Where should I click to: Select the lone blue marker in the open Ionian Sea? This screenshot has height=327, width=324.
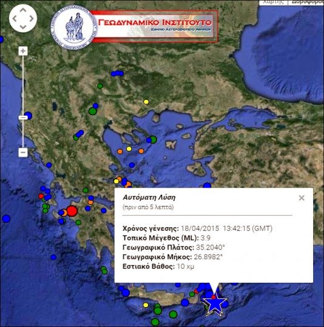coord(6,219)
